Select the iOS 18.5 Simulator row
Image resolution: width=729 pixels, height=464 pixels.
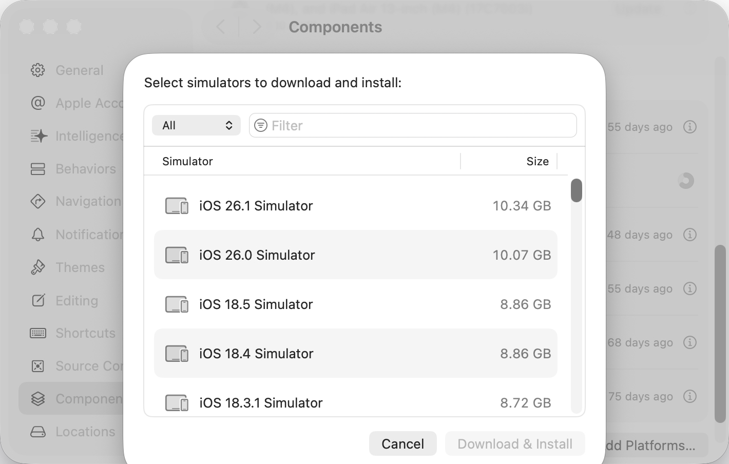pyautogui.click(x=355, y=304)
